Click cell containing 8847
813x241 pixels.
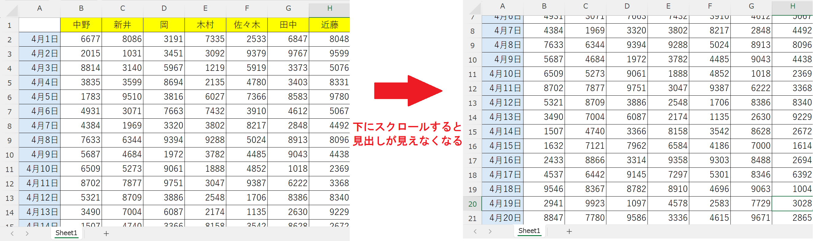(544, 218)
